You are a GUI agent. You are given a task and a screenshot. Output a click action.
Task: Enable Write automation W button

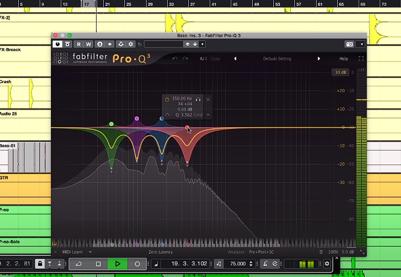coord(89,44)
